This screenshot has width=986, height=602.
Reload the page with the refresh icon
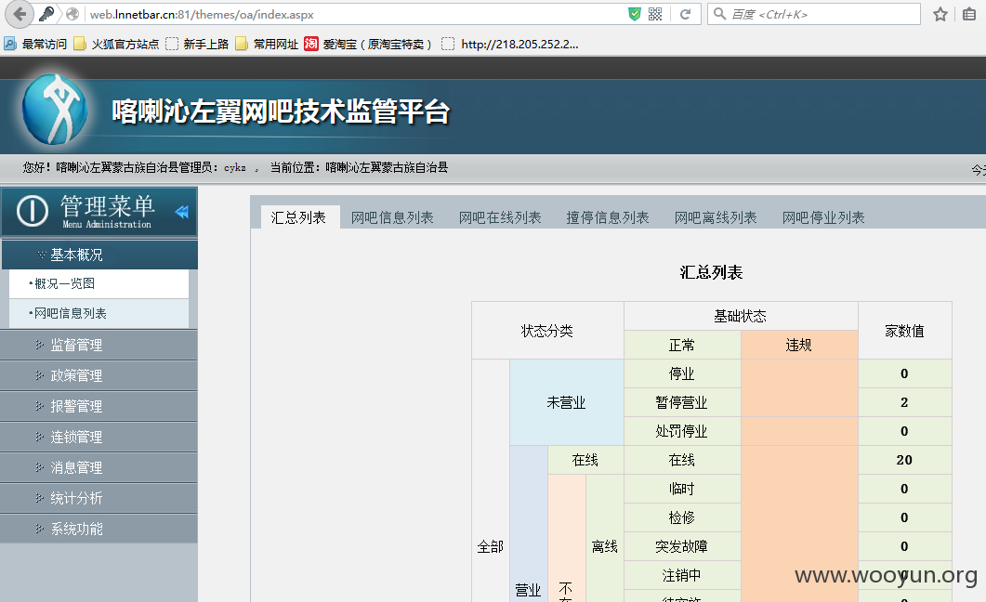click(686, 14)
